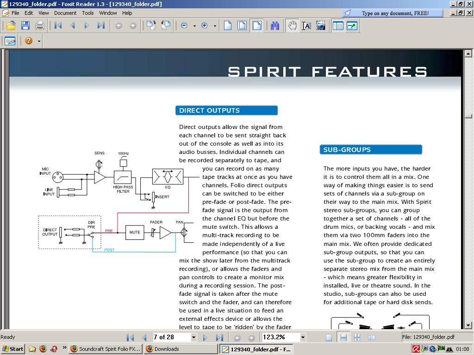The height and width of the screenshot is (355, 474).
Task: Click the system clock showing 01:08
Action: (x=462, y=349)
